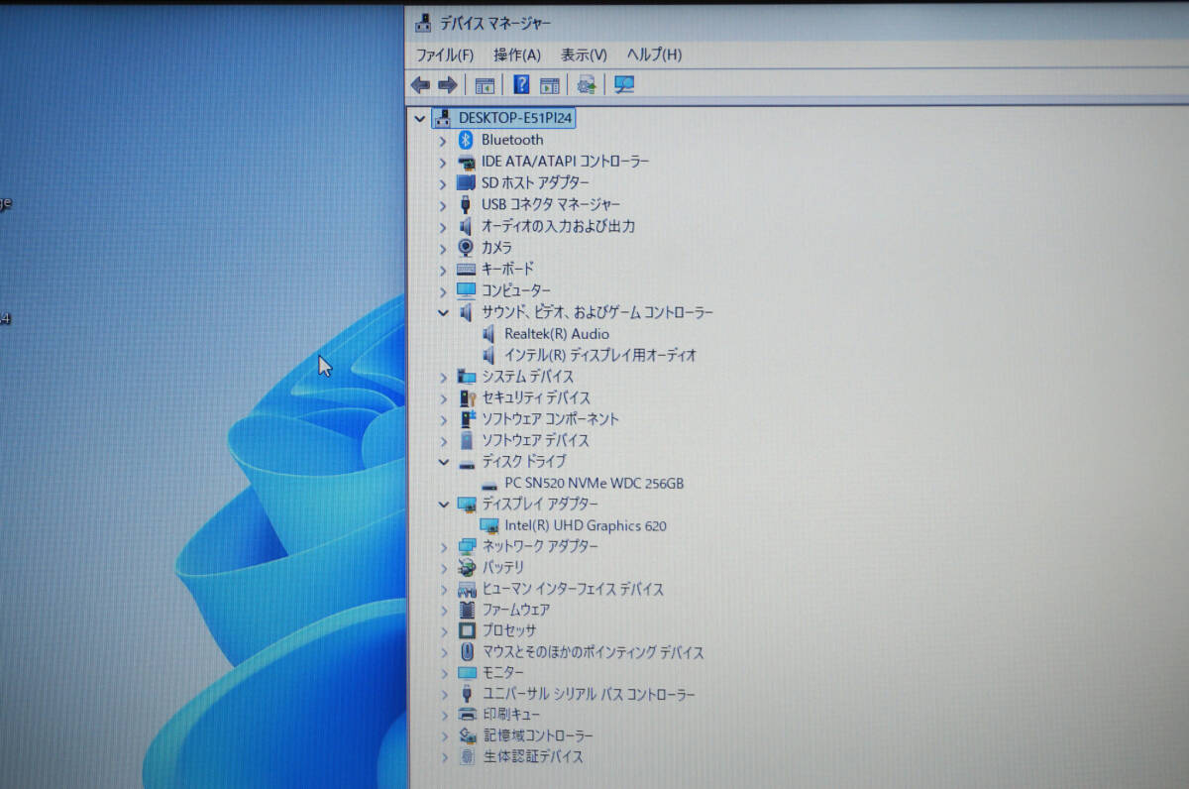Click the ディスク ドライブ label
Image resolution: width=1189 pixels, height=789 pixels.
click(x=524, y=462)
